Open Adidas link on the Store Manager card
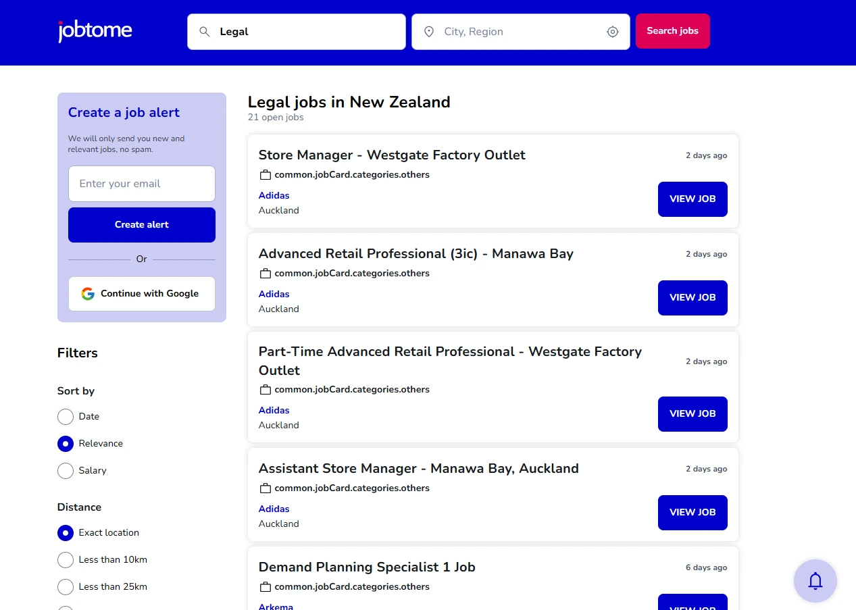The height and width of the screenshot is (610, 856). pyautogui.click(x=274, y=196)
